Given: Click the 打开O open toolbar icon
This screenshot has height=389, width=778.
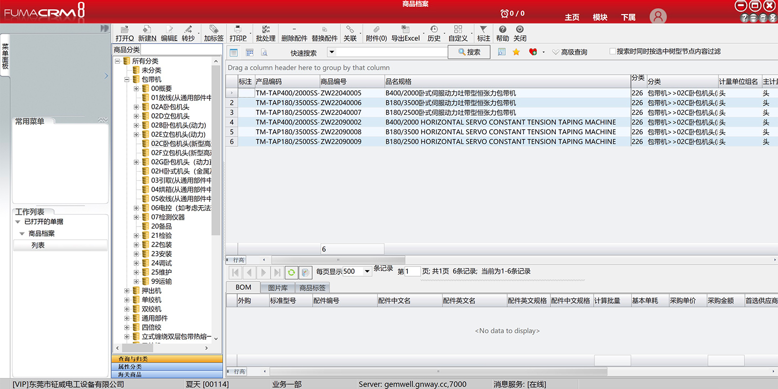Looking at the screenshot, I should (x=124, y=30).
